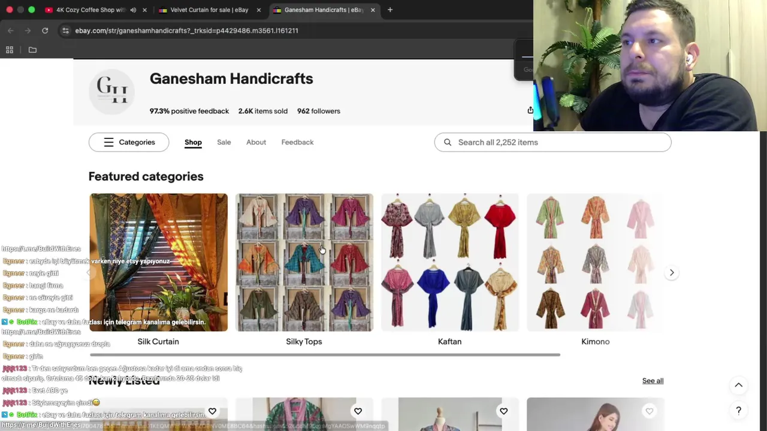Click the Kimono label
The width and height of the screenshot is (767, 431).
point(595,341)
